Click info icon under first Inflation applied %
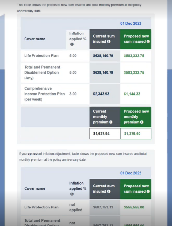Image resolution: width=172 pixels, height=226 pixels. click(72, 44)
